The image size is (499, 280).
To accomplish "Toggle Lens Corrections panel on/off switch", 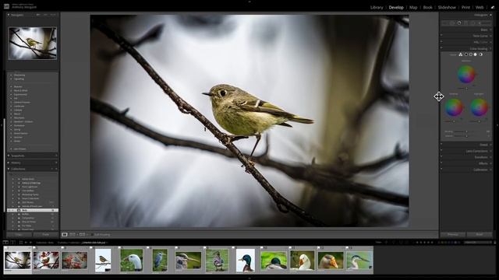I will coord(441,150).
